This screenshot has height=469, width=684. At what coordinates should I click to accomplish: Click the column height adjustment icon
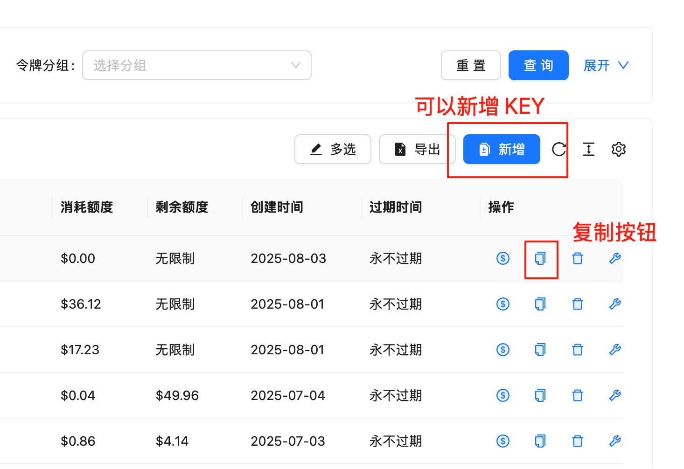(588, 149)
